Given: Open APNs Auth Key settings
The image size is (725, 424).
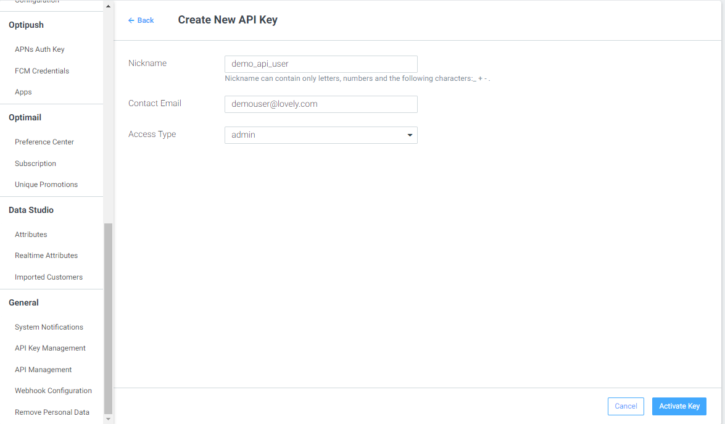Looking at the screenshot, I should (x=39, y=49).
